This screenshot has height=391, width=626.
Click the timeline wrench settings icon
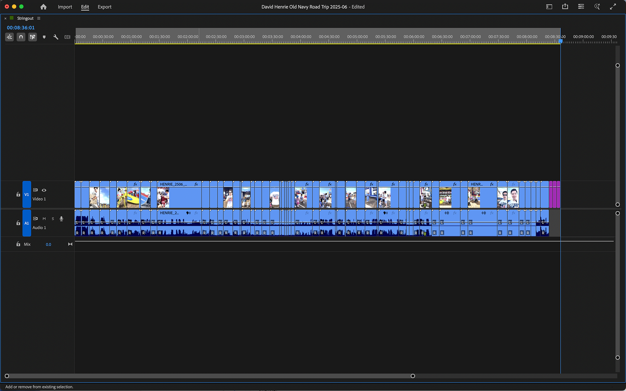tap(56, 37)
